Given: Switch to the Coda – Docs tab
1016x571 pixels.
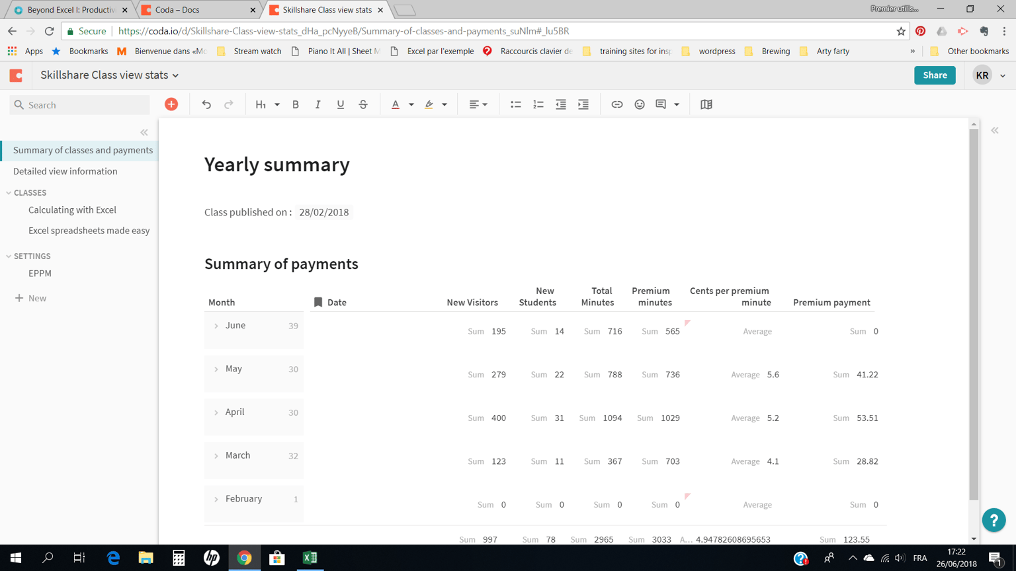Looking at the screenshot, I should pyautogui.click(x=198, y=10).
